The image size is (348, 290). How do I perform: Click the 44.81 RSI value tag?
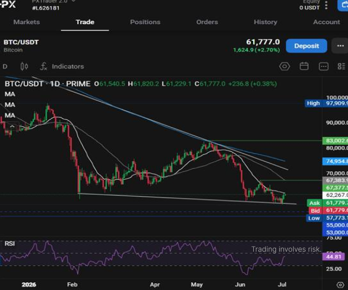point(334,257)
